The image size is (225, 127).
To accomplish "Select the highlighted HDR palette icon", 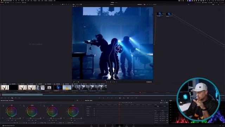I will [x=12, y=98].
